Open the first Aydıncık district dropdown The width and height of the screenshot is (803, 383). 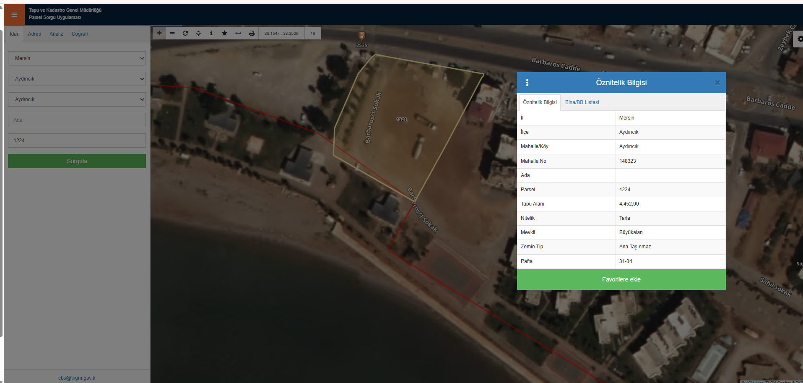[x=77, y=79]
